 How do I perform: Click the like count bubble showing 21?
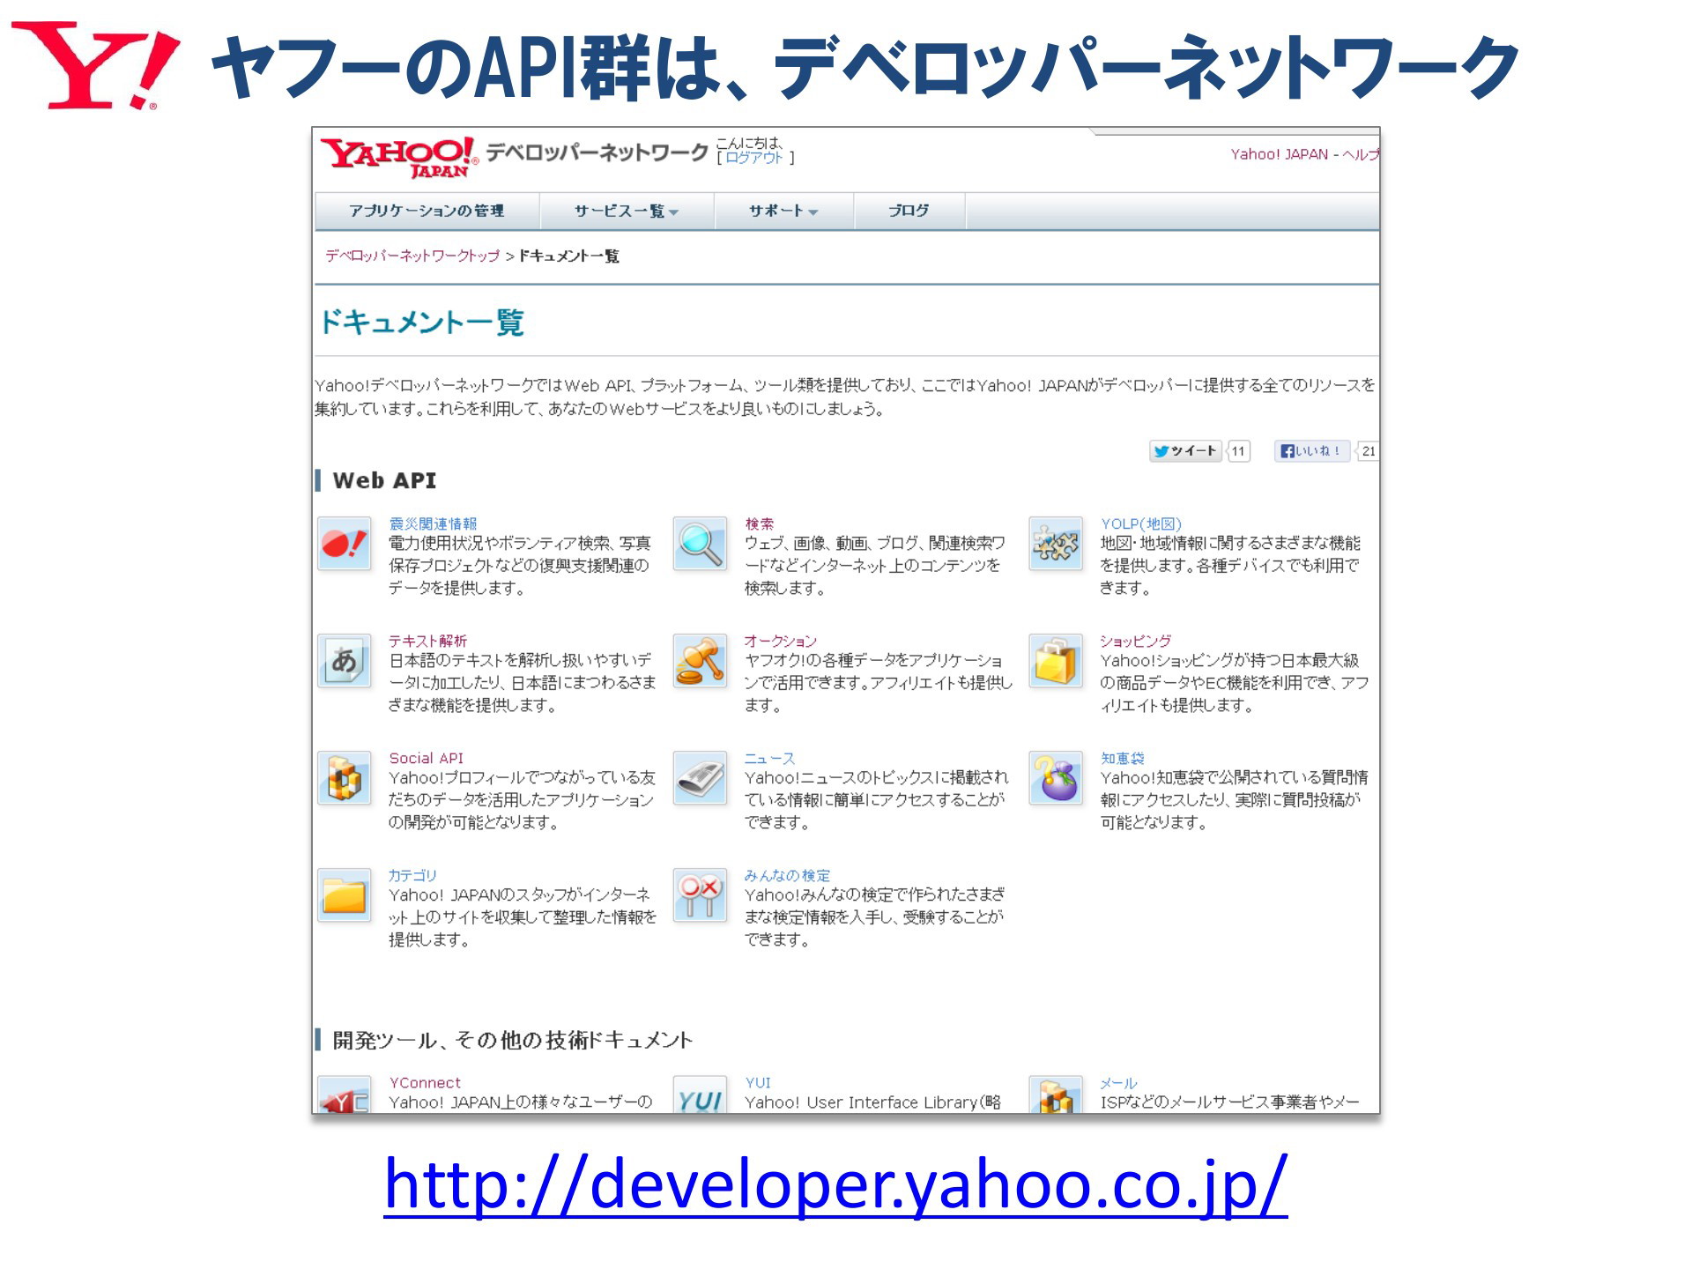coord(1368,451)
